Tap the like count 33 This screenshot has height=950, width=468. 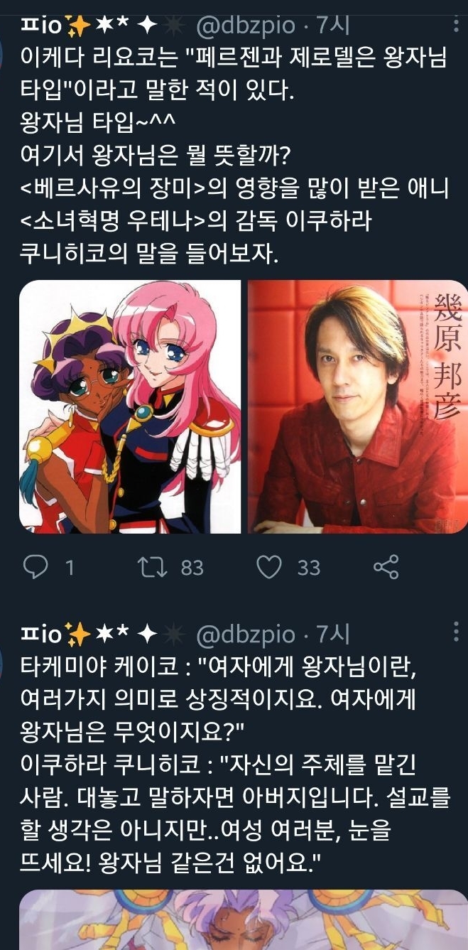pyautogui.click(x=308, y=568)
